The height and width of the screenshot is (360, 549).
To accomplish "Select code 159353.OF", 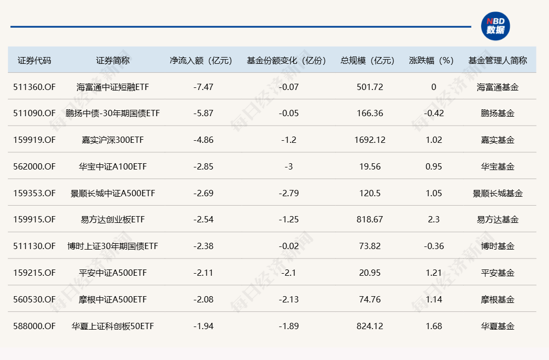I will 35,193.
